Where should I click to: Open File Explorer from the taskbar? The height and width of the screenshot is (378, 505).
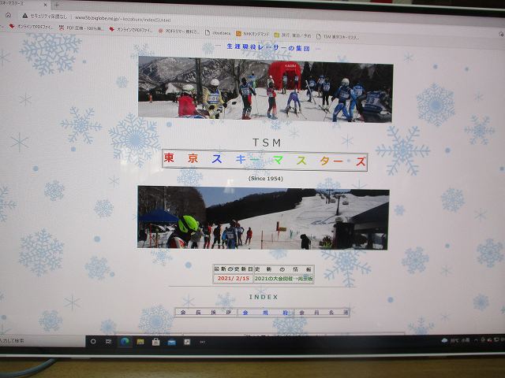tap(140, 341)
